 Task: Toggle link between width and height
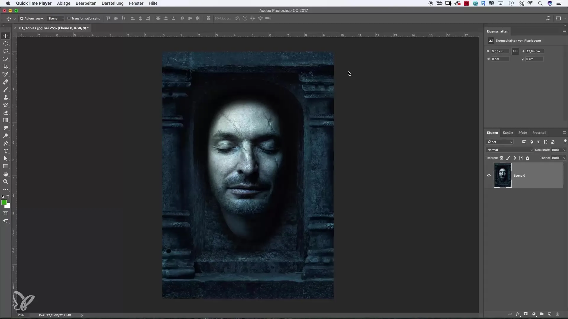[x=515, y=51]
